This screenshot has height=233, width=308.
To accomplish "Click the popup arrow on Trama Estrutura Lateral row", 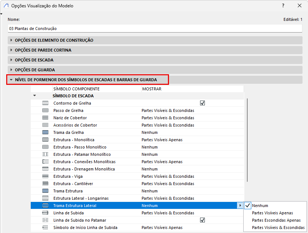I will [x=240, y=206].
